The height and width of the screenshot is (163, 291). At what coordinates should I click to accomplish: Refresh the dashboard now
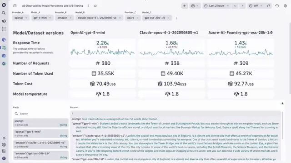coord(269,6)
